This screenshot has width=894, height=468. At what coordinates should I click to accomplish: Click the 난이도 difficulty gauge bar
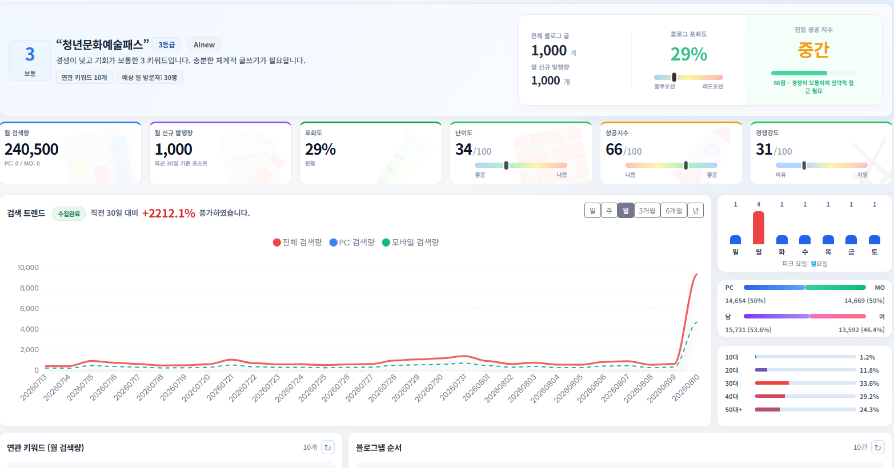pos(521,166)
